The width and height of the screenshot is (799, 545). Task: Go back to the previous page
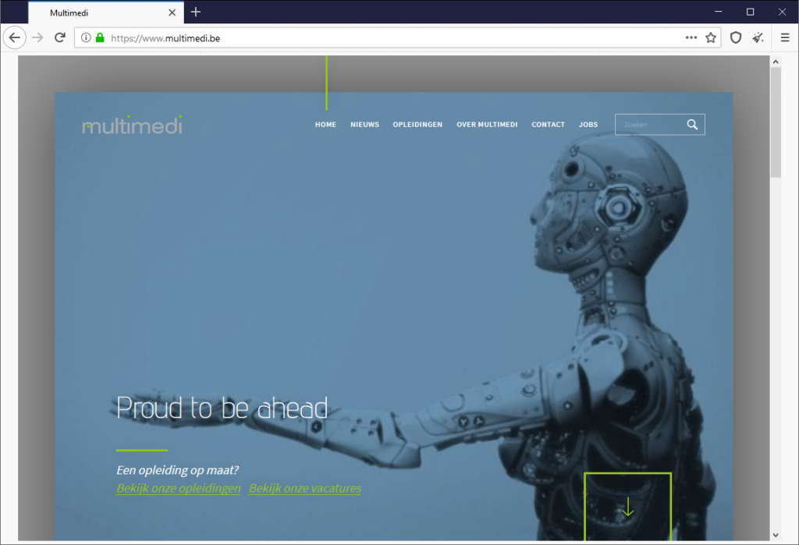click(14, 37)
